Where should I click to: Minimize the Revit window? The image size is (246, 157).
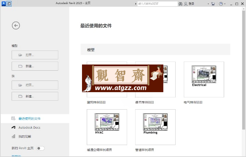tap(231, 4)
